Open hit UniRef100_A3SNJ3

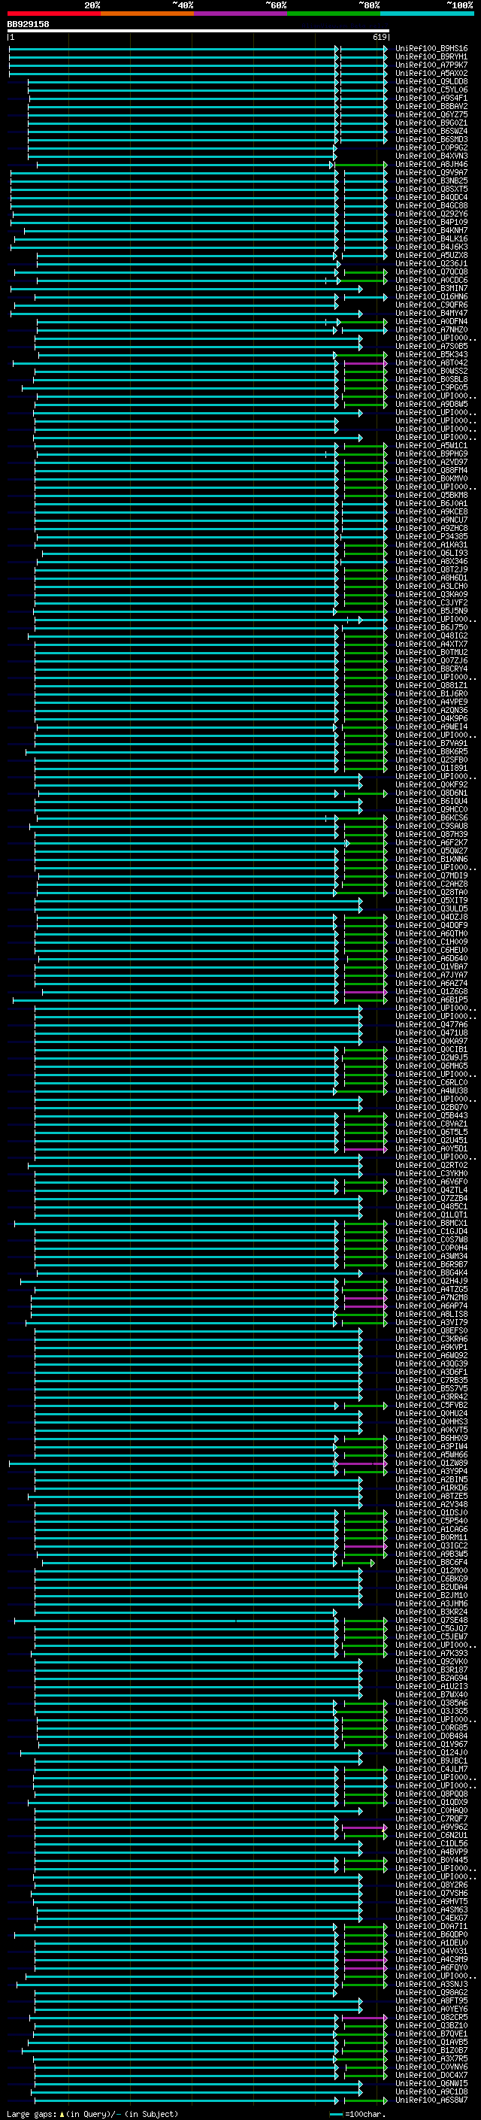[x=431, y=1984]
